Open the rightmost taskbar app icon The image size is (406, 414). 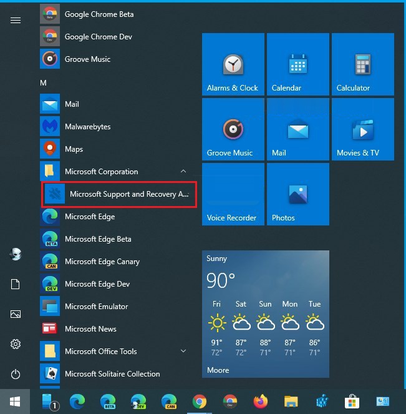[383, 402]
